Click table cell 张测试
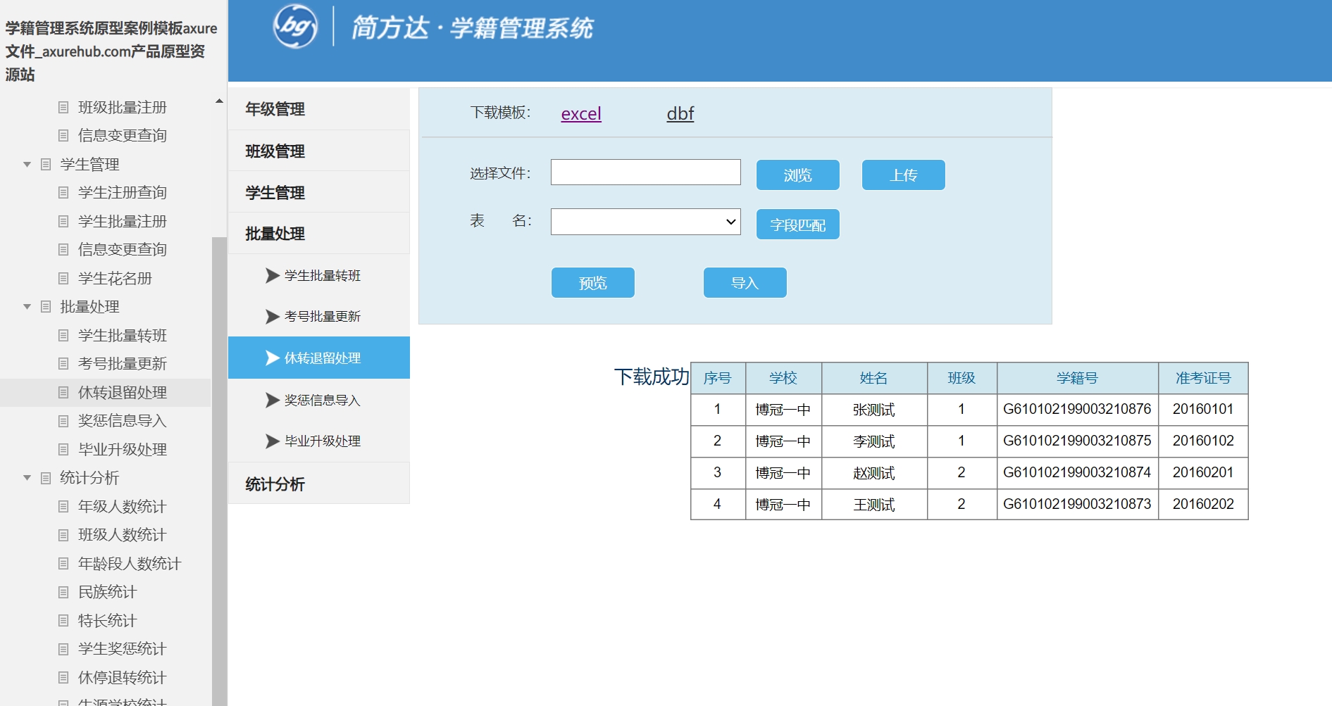The width and height of the screenshot is (1332, 706). (874, 410)
